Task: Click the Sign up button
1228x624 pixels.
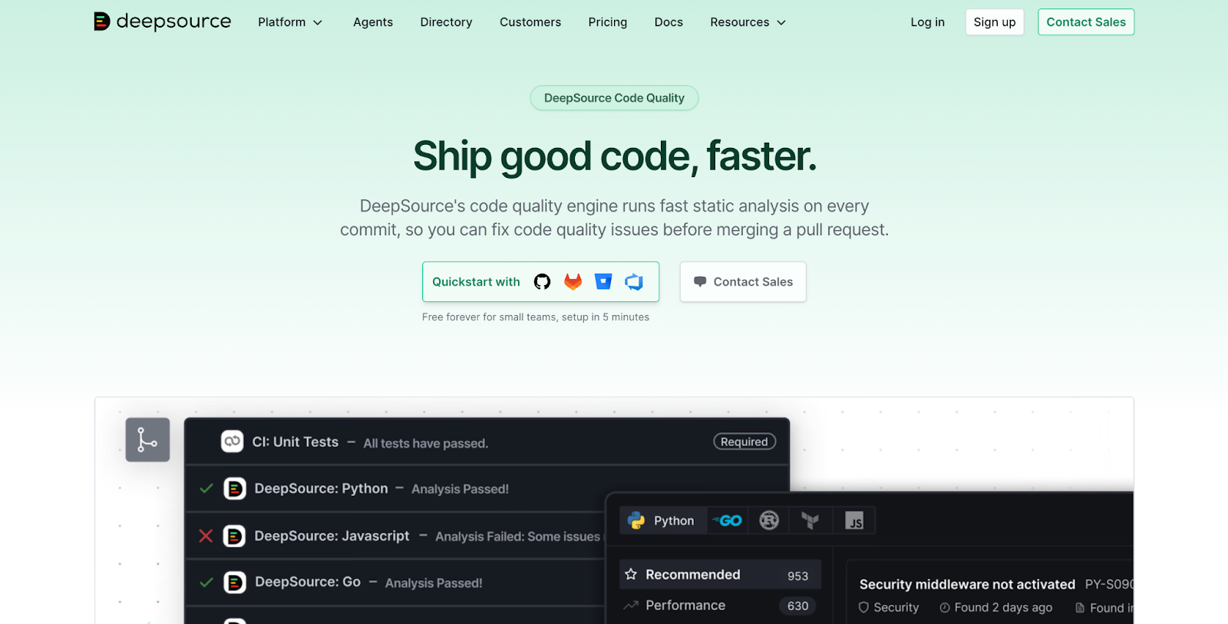Action: coord(995,22)
